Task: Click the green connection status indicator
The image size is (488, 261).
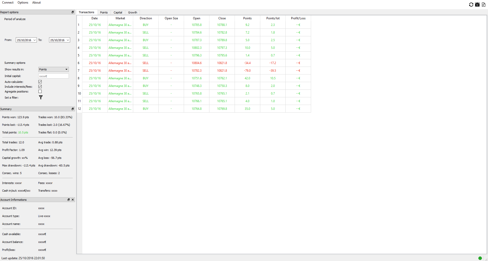Action: point(480,258)
